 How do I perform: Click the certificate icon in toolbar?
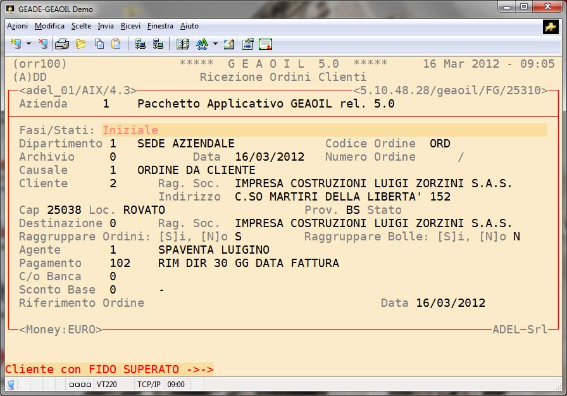pos(265,44)
